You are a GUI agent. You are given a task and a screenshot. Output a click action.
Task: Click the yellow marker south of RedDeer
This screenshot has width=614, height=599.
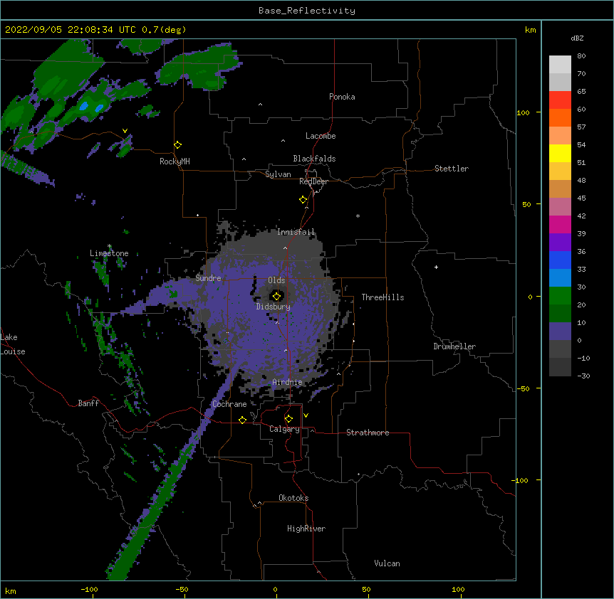(303, 200)
